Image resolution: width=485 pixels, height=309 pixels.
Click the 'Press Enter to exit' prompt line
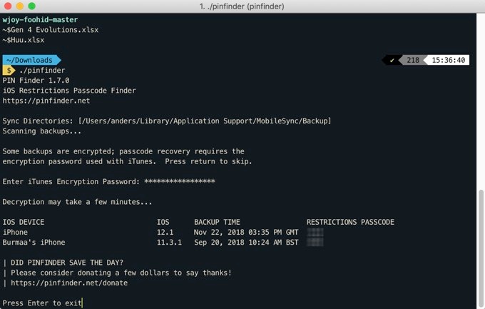41,303
